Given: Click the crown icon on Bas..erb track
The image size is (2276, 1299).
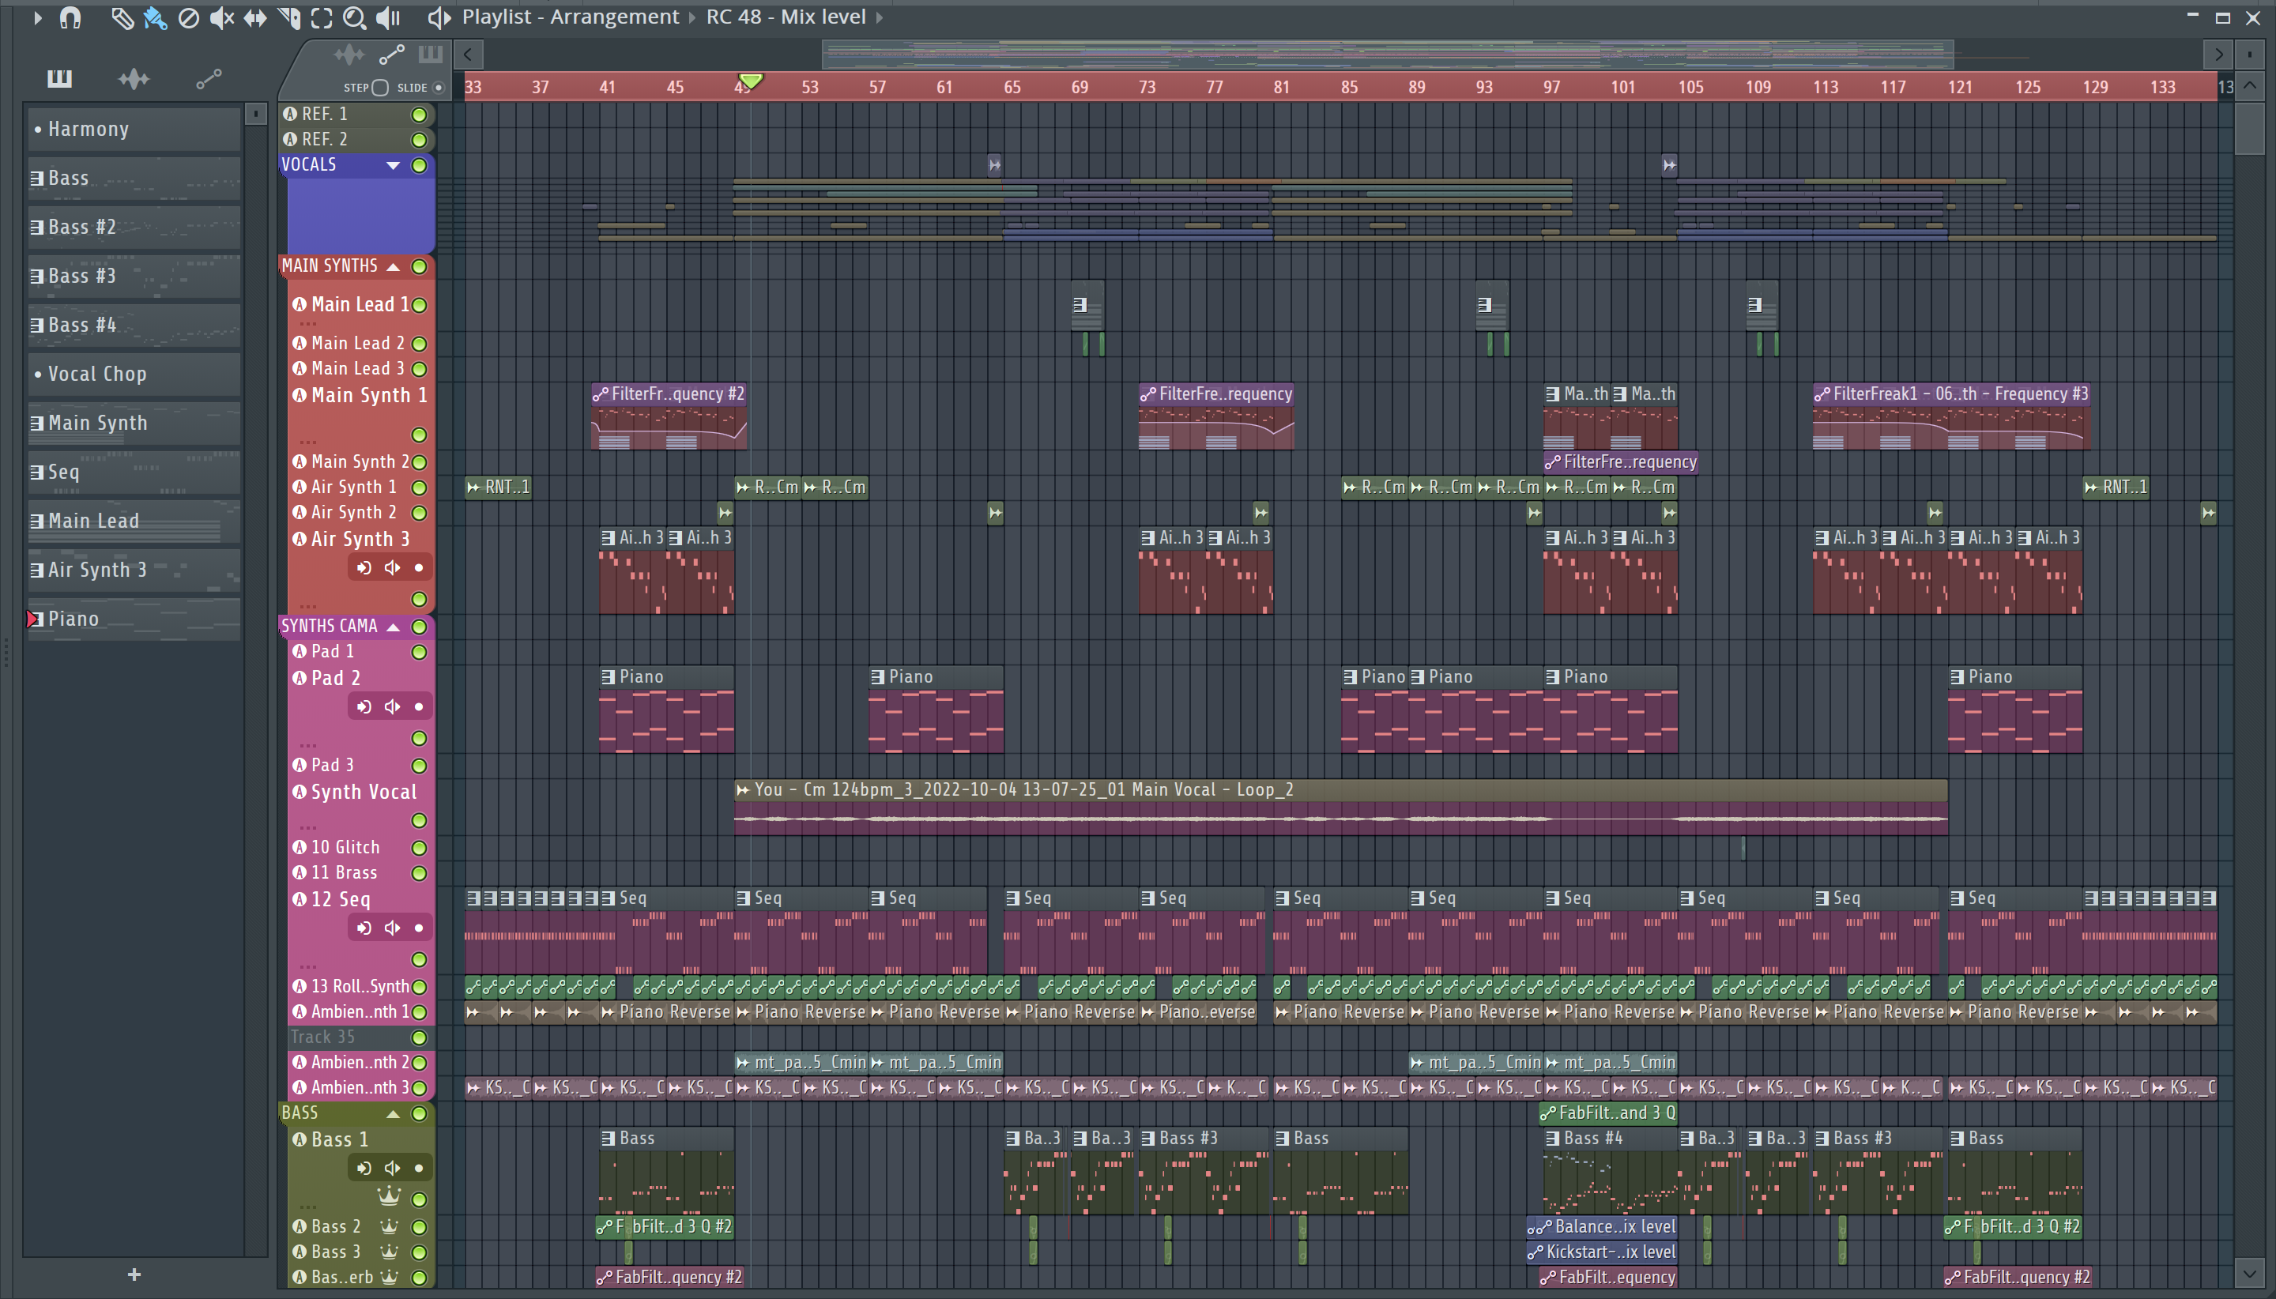Looking at the screenshot, I should [x=389, y=1277].
